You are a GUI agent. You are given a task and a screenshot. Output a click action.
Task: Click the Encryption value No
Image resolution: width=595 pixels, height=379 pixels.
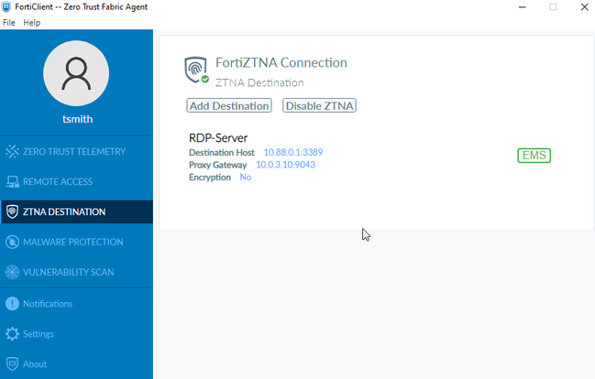point(246,177)
